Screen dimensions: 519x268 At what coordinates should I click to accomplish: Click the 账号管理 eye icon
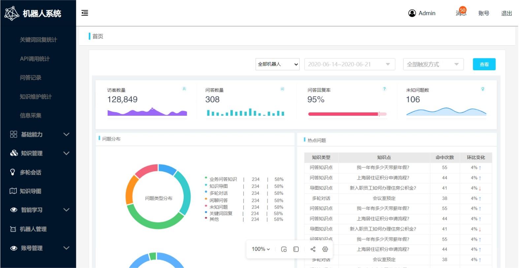[x=14, y=248]
